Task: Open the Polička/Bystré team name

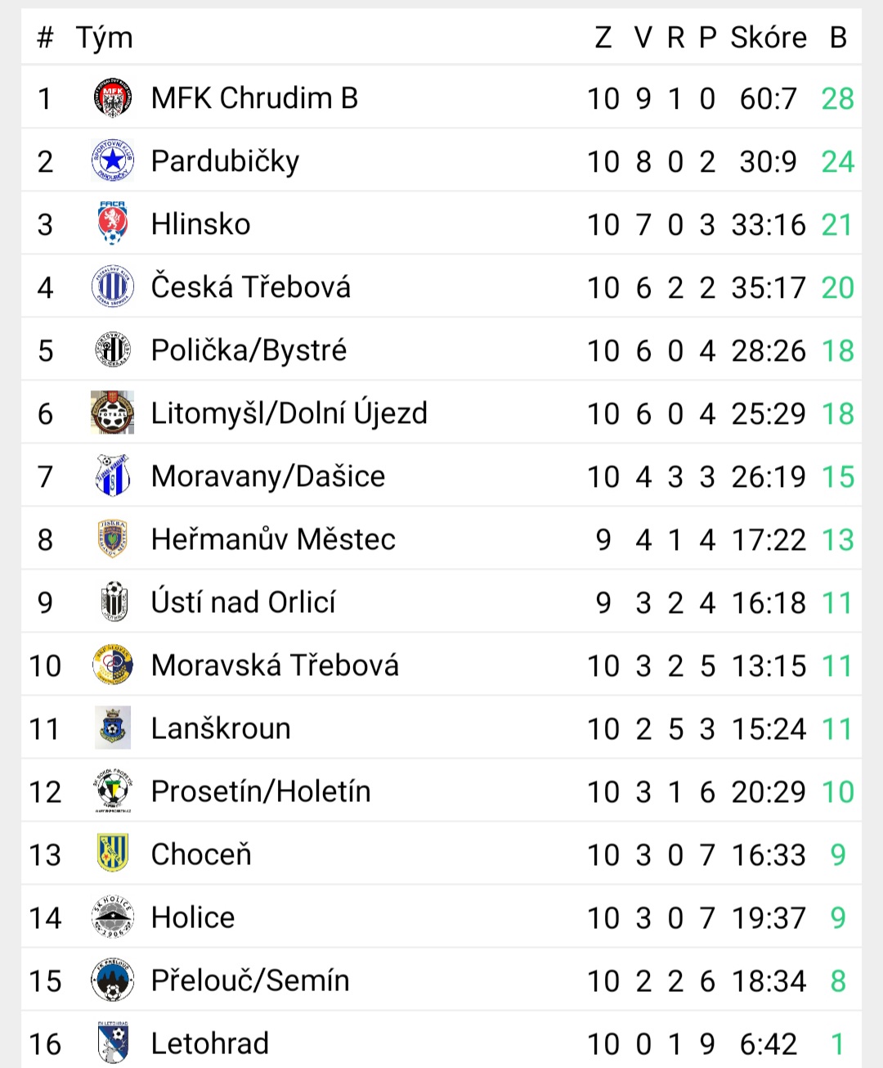Action: tap(249, 350)
